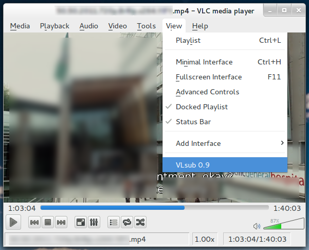Stop playback with the stop button

click(x=48, y=222)
